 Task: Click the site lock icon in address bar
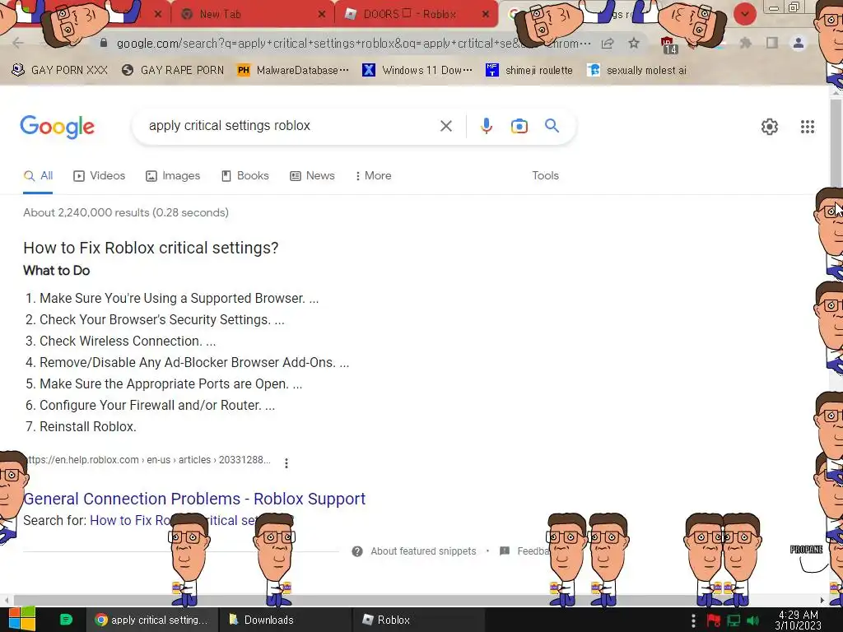104,43
